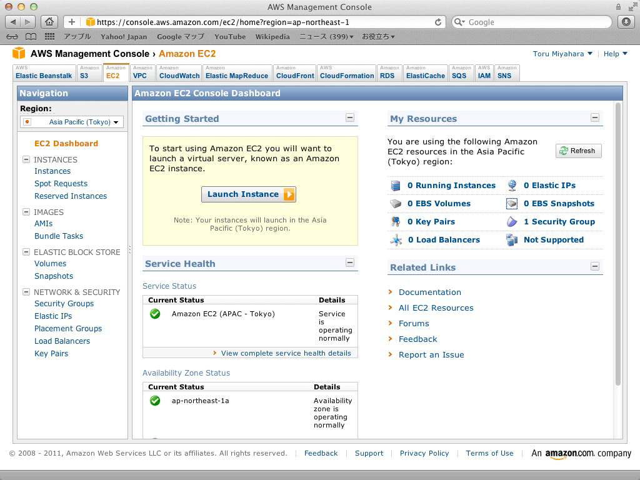
Task: Collapse the IMAGES navigation section
Action: click(x=26, y=212)
